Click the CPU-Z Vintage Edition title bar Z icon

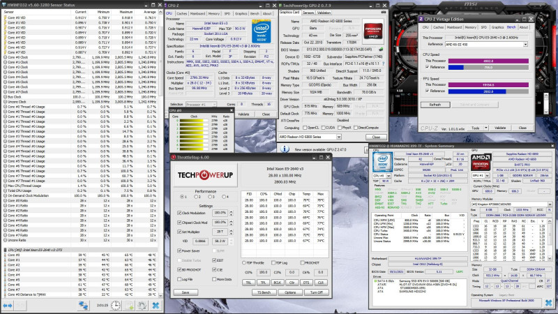[421, 19]
